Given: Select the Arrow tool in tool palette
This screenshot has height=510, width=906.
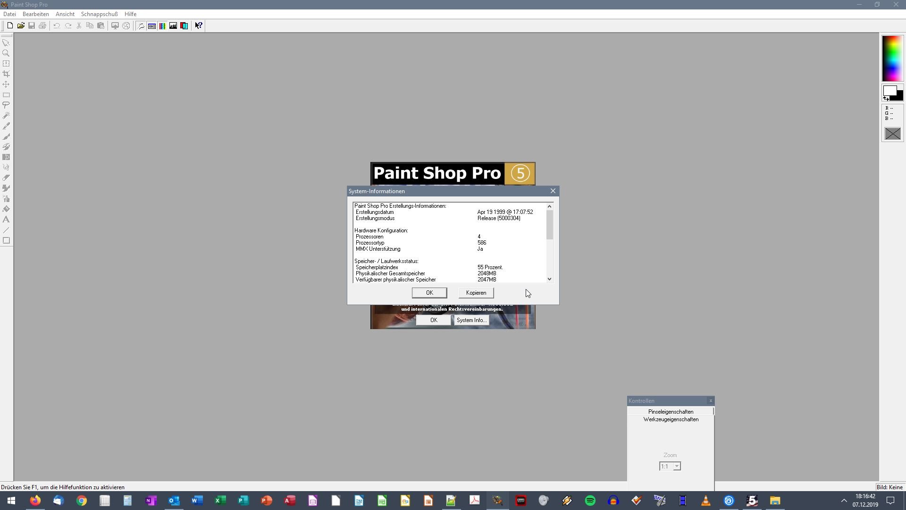Looking at the screenshot, I should pyautogui.click(x=6, y=43).
